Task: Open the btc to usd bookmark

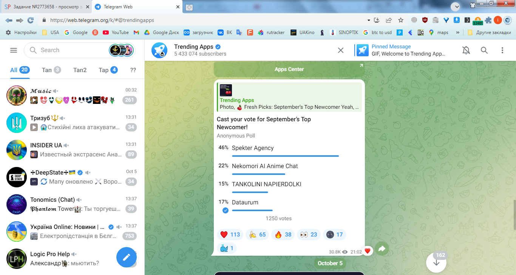Action: click(x=377, y=32)
